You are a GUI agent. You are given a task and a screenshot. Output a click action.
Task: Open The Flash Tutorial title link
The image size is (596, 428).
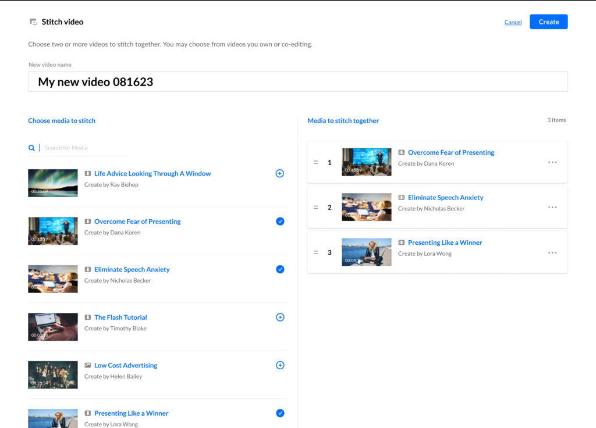point(120,318)
